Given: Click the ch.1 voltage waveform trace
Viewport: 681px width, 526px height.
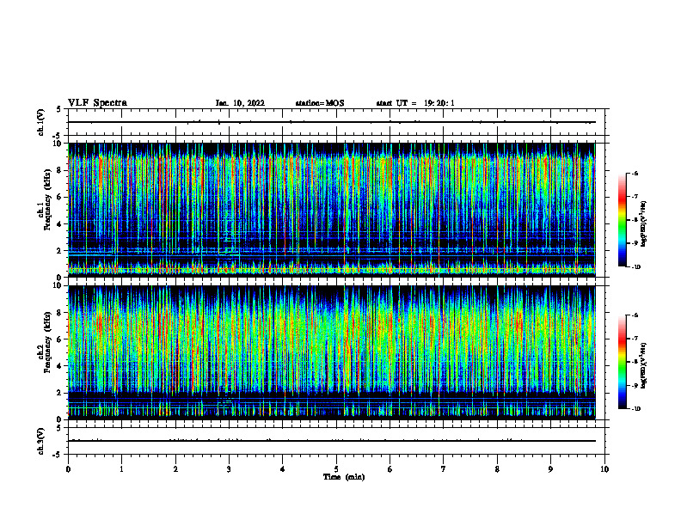Looking at the screenshot, I should point(331,122).
